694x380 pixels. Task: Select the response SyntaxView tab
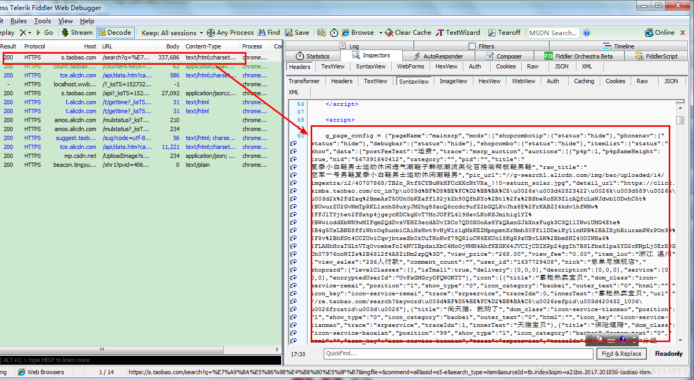pyautogui.click(x=414, y=82)
